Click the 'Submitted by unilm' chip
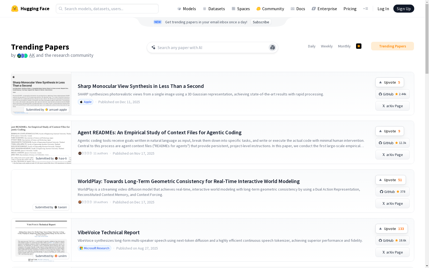The height and width of the screenshot is (268, 429). pyautogui.click(x=51, y=256)
